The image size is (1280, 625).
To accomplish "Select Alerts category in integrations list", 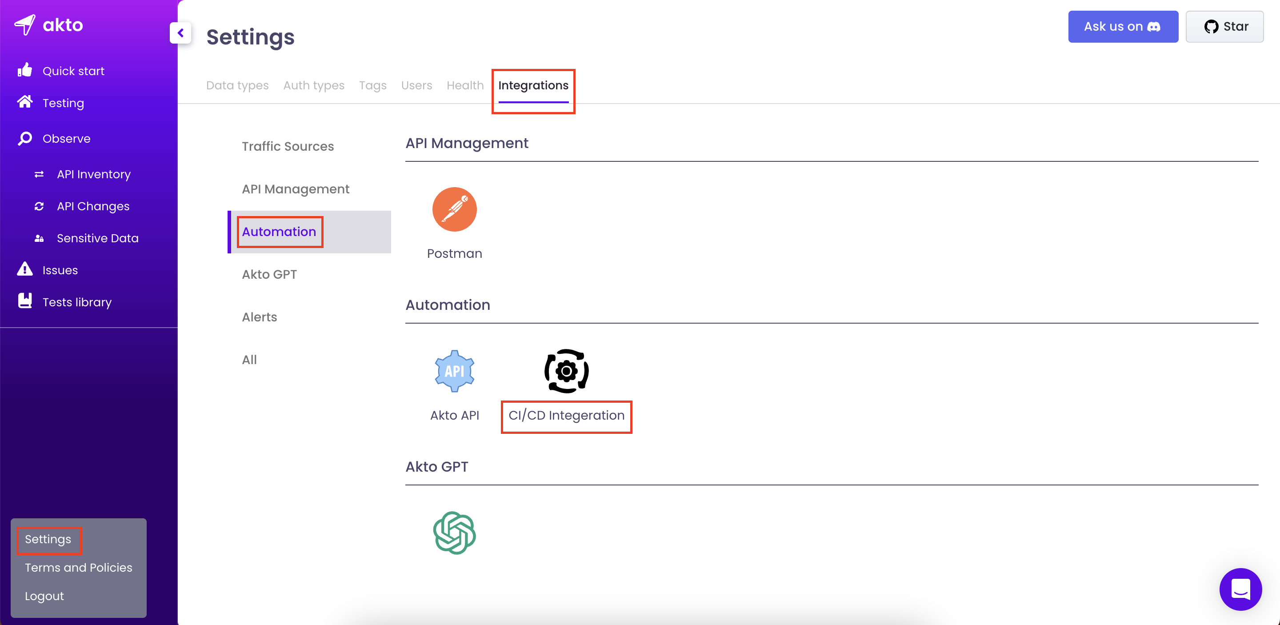I will click(260, 317).
